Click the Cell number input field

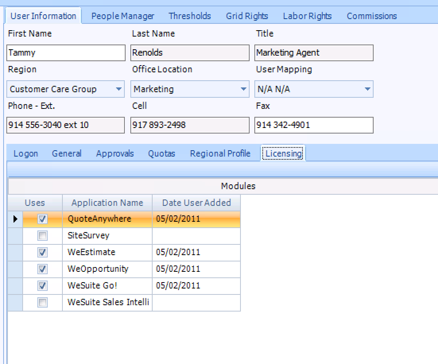click(x=190, y=125)
